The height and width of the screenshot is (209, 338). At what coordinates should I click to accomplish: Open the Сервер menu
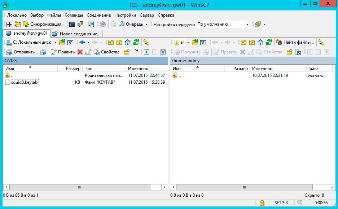click(147, 15)
